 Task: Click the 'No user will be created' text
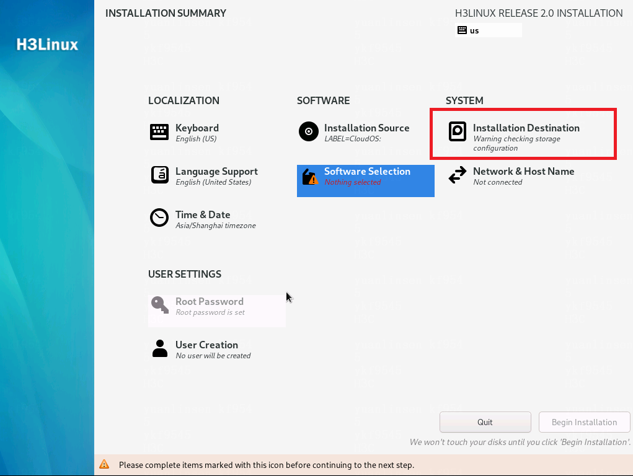(x=213, y=356)
